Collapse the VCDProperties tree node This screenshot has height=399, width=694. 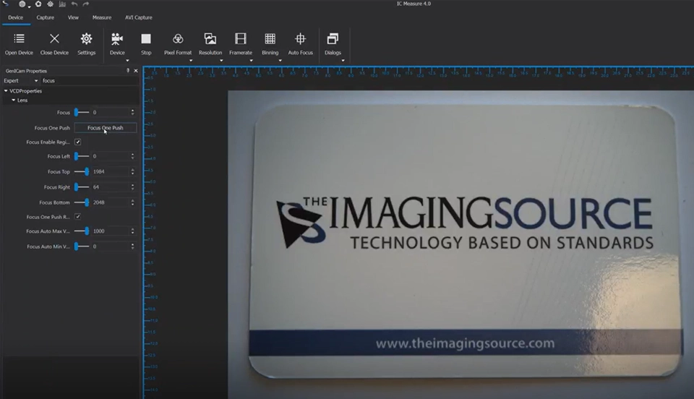(x=7, y=91)
